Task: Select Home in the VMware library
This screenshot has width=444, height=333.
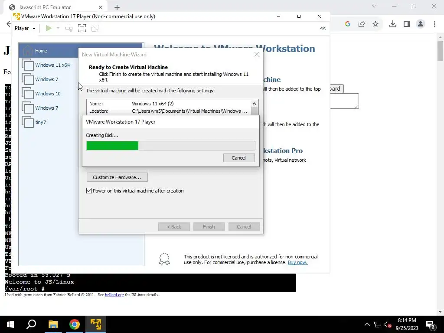Action: coord(81,51)
